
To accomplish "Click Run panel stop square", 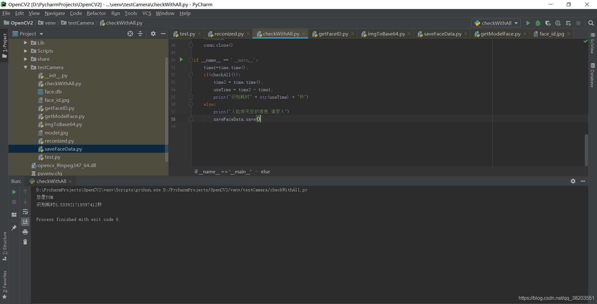I will [14, 202].
